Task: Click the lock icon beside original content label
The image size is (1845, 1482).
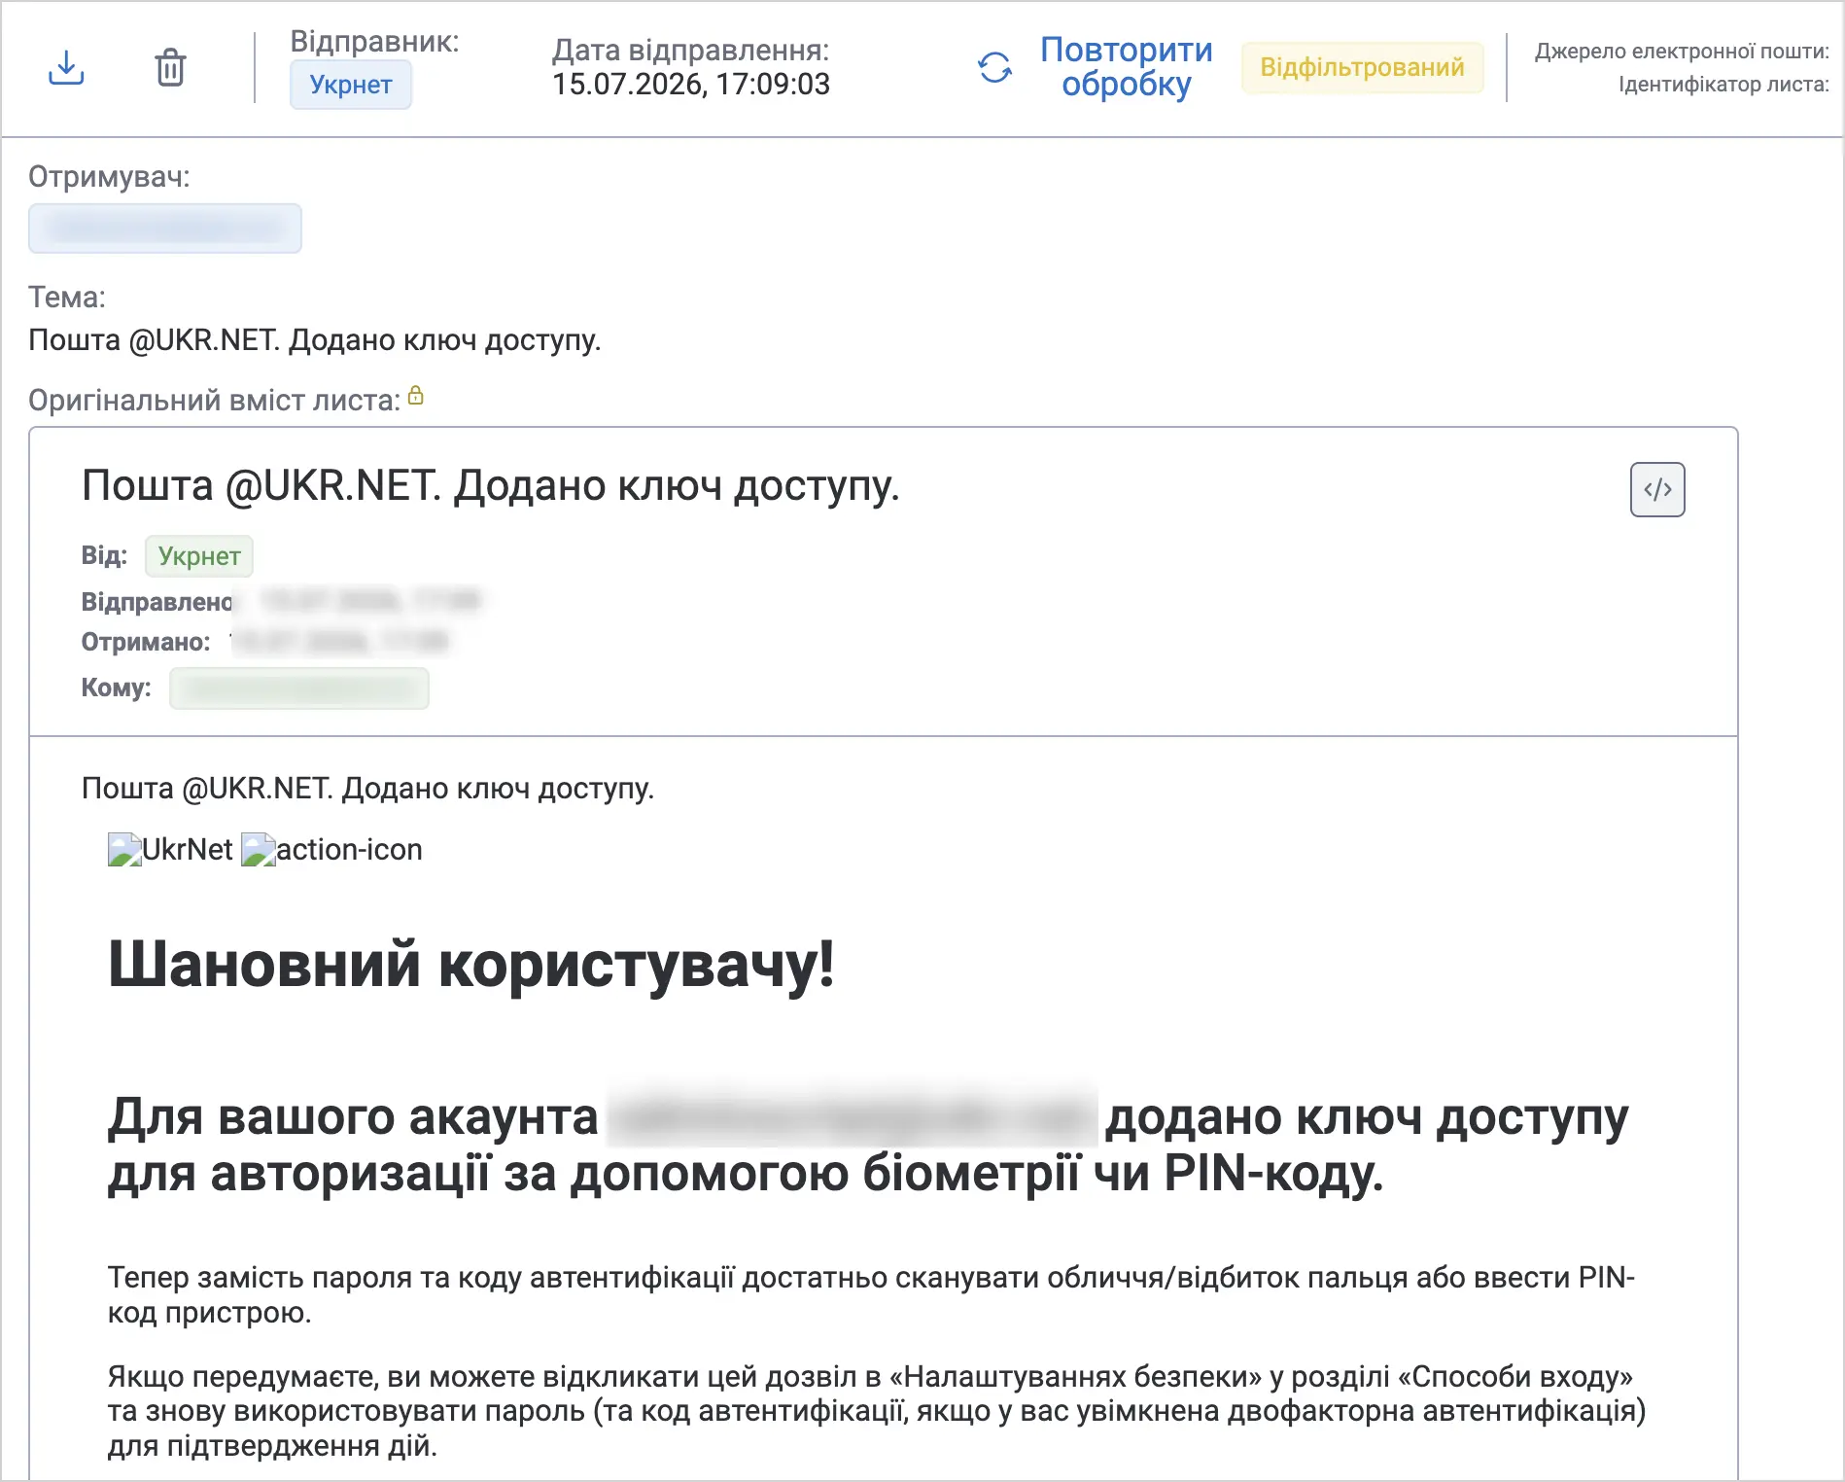Action: tap(416, 396)
